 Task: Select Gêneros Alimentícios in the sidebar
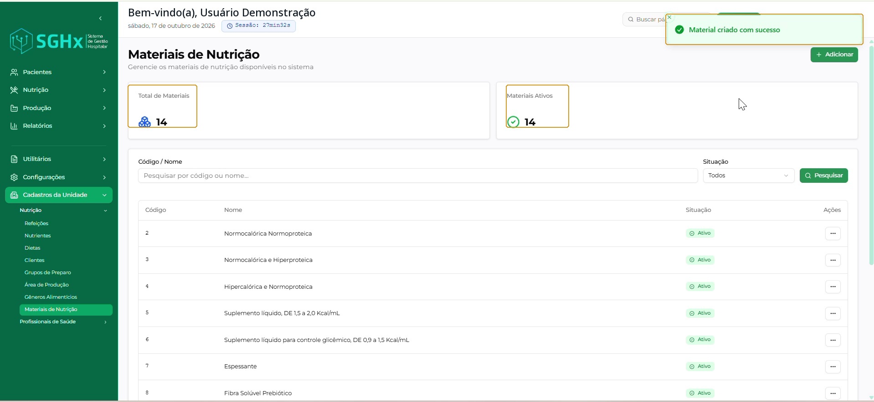(x=51, y=297)
